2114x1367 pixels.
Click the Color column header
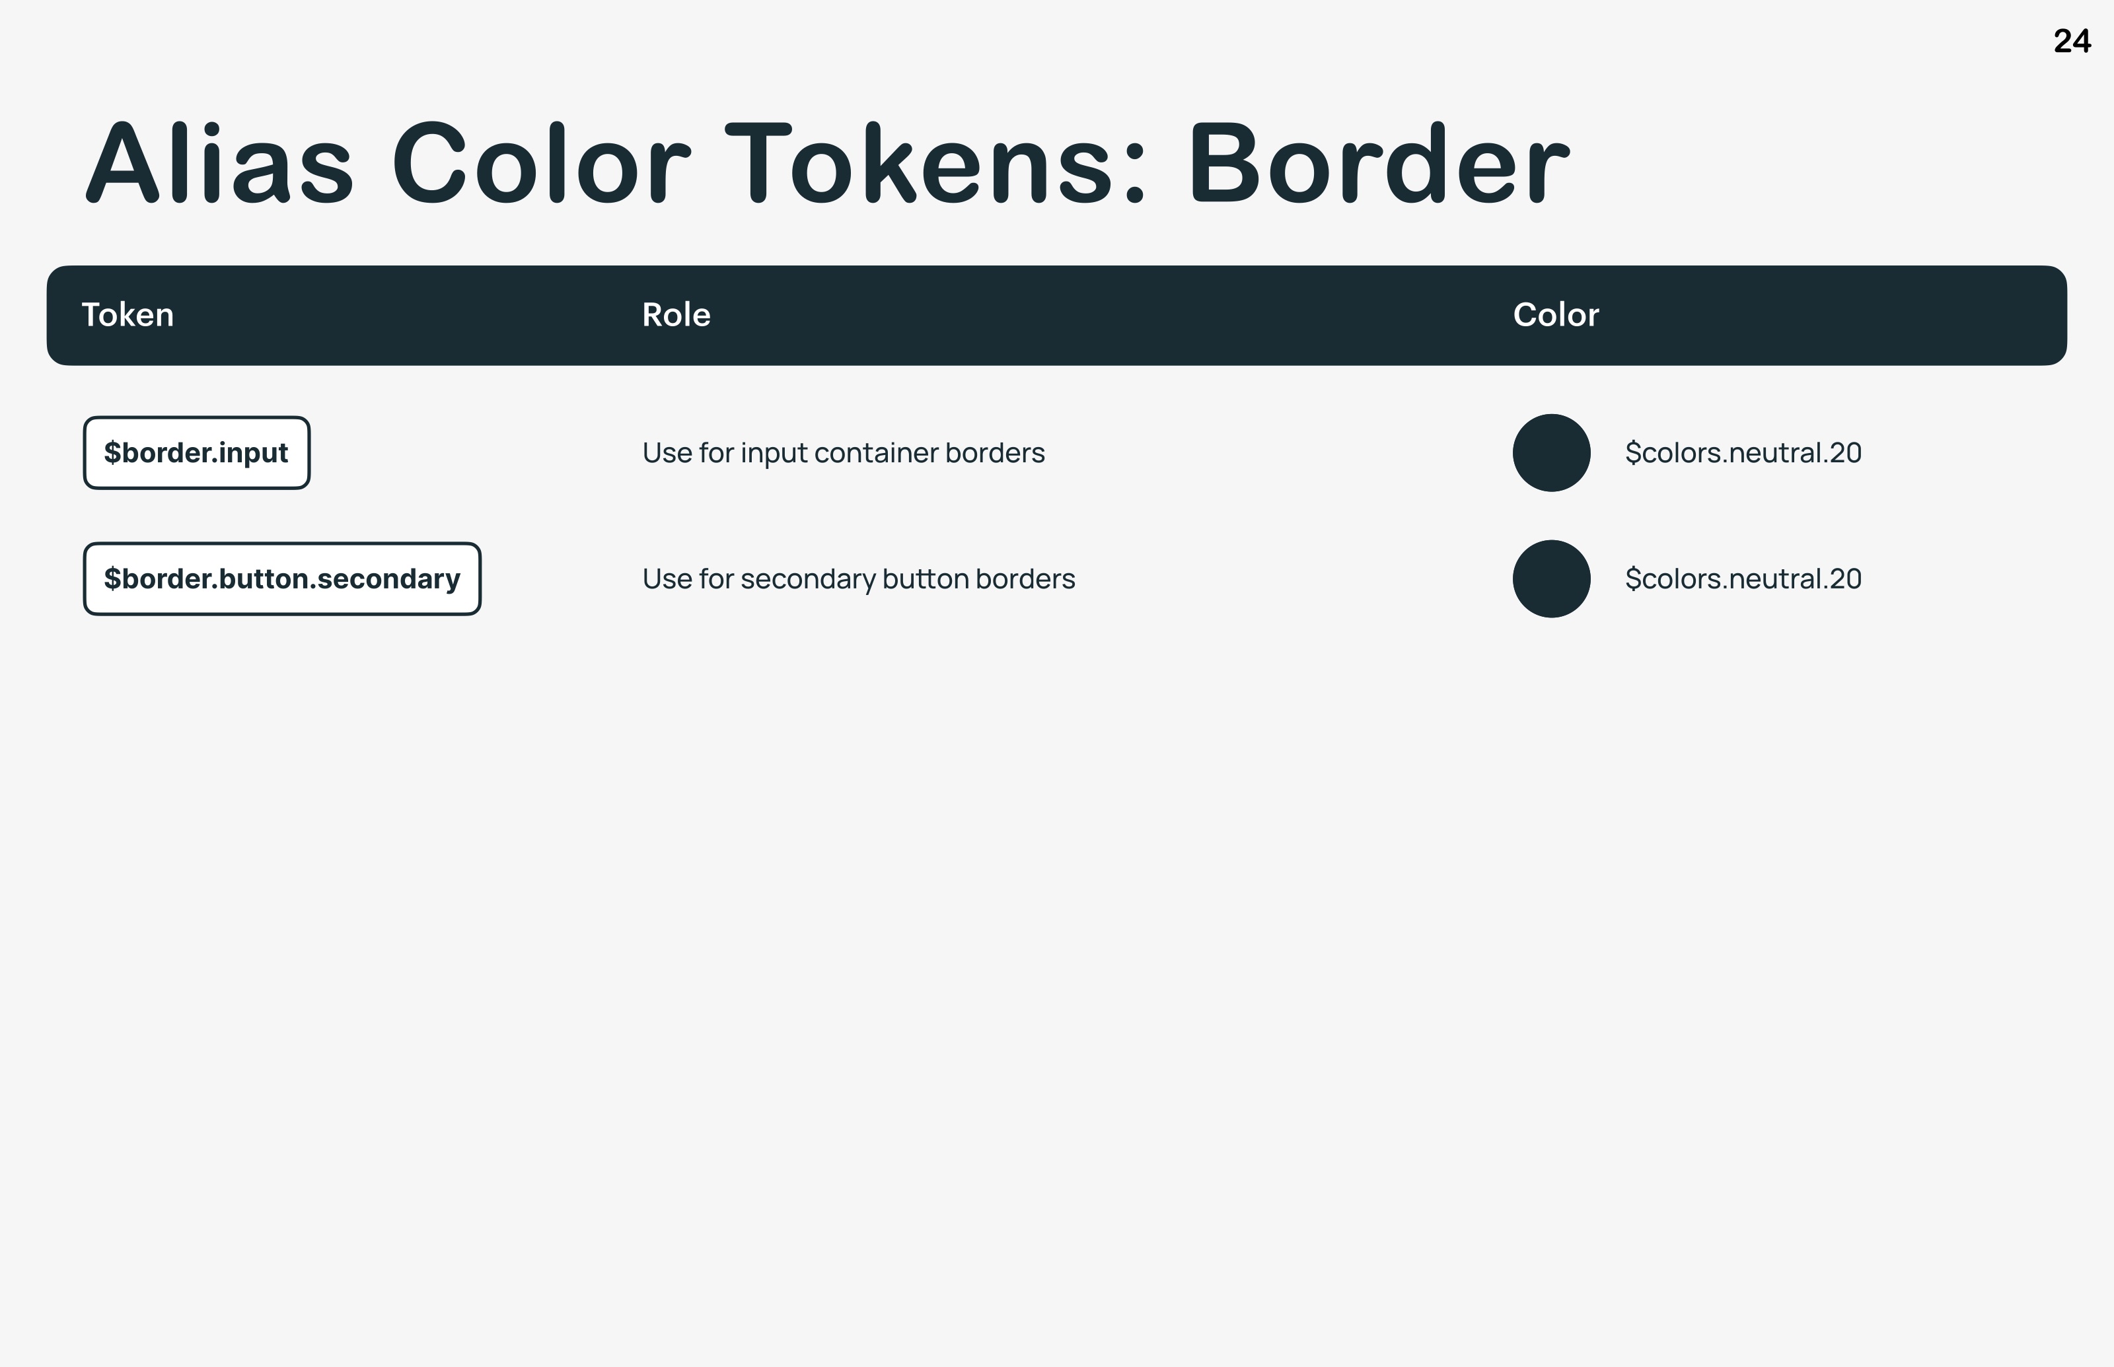(1556, 315)
